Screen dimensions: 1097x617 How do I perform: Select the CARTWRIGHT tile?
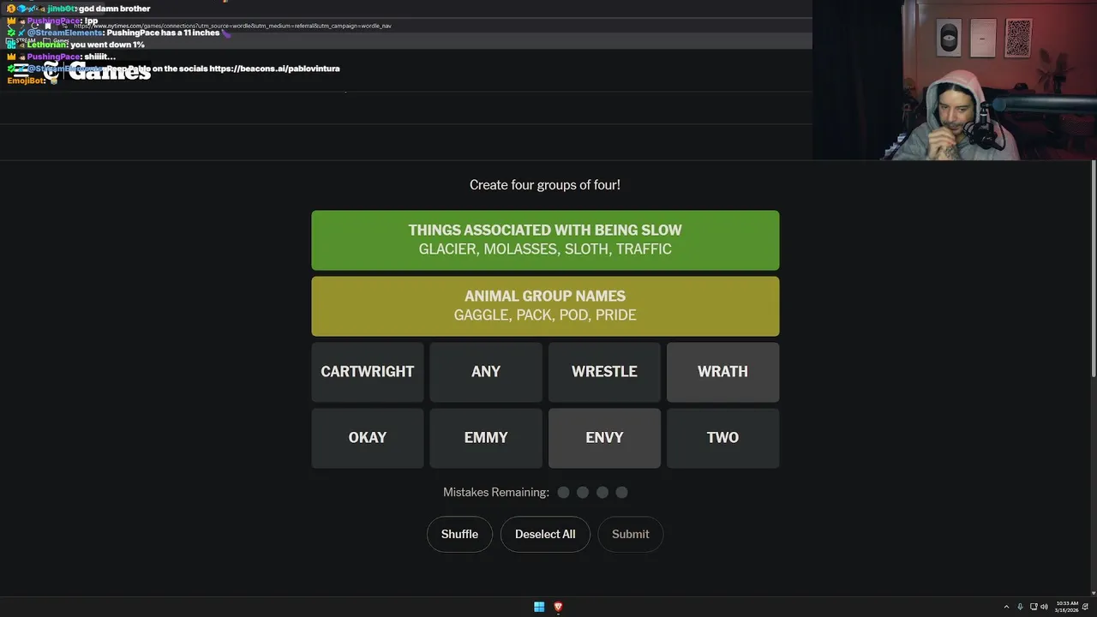coord(368,372)
